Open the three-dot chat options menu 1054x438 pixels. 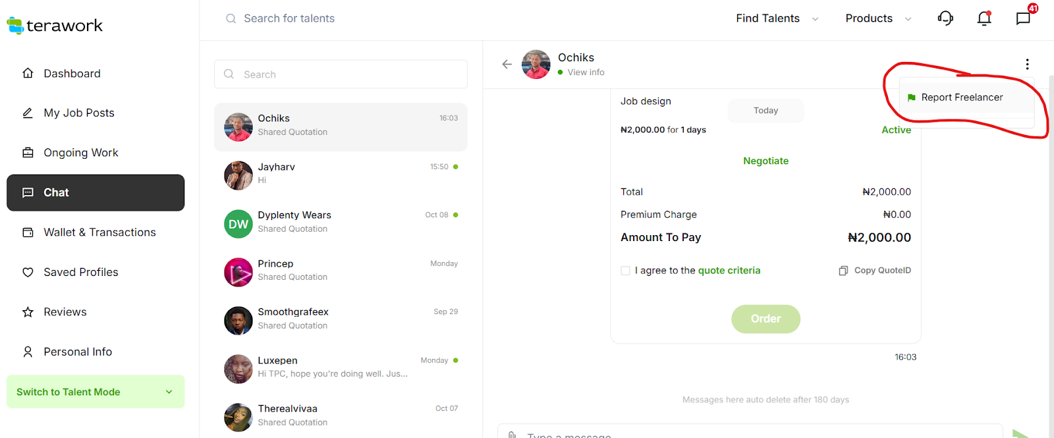1027,64
